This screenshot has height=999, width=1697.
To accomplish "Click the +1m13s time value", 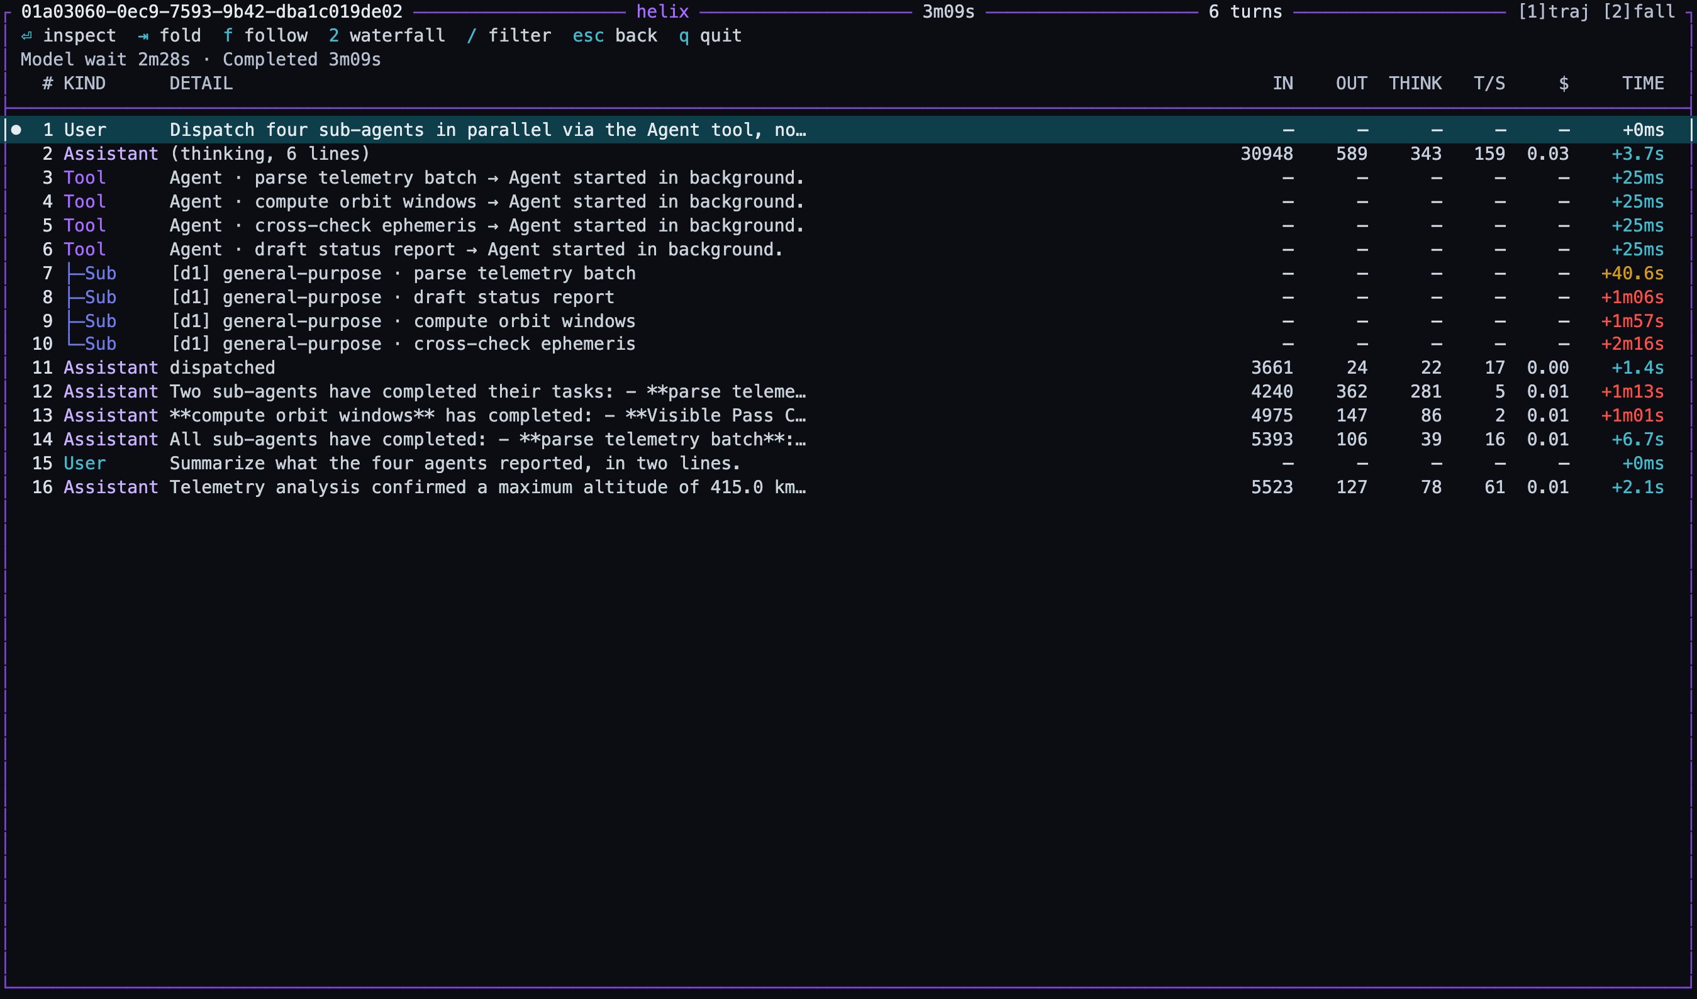I will click(1632, 392).
